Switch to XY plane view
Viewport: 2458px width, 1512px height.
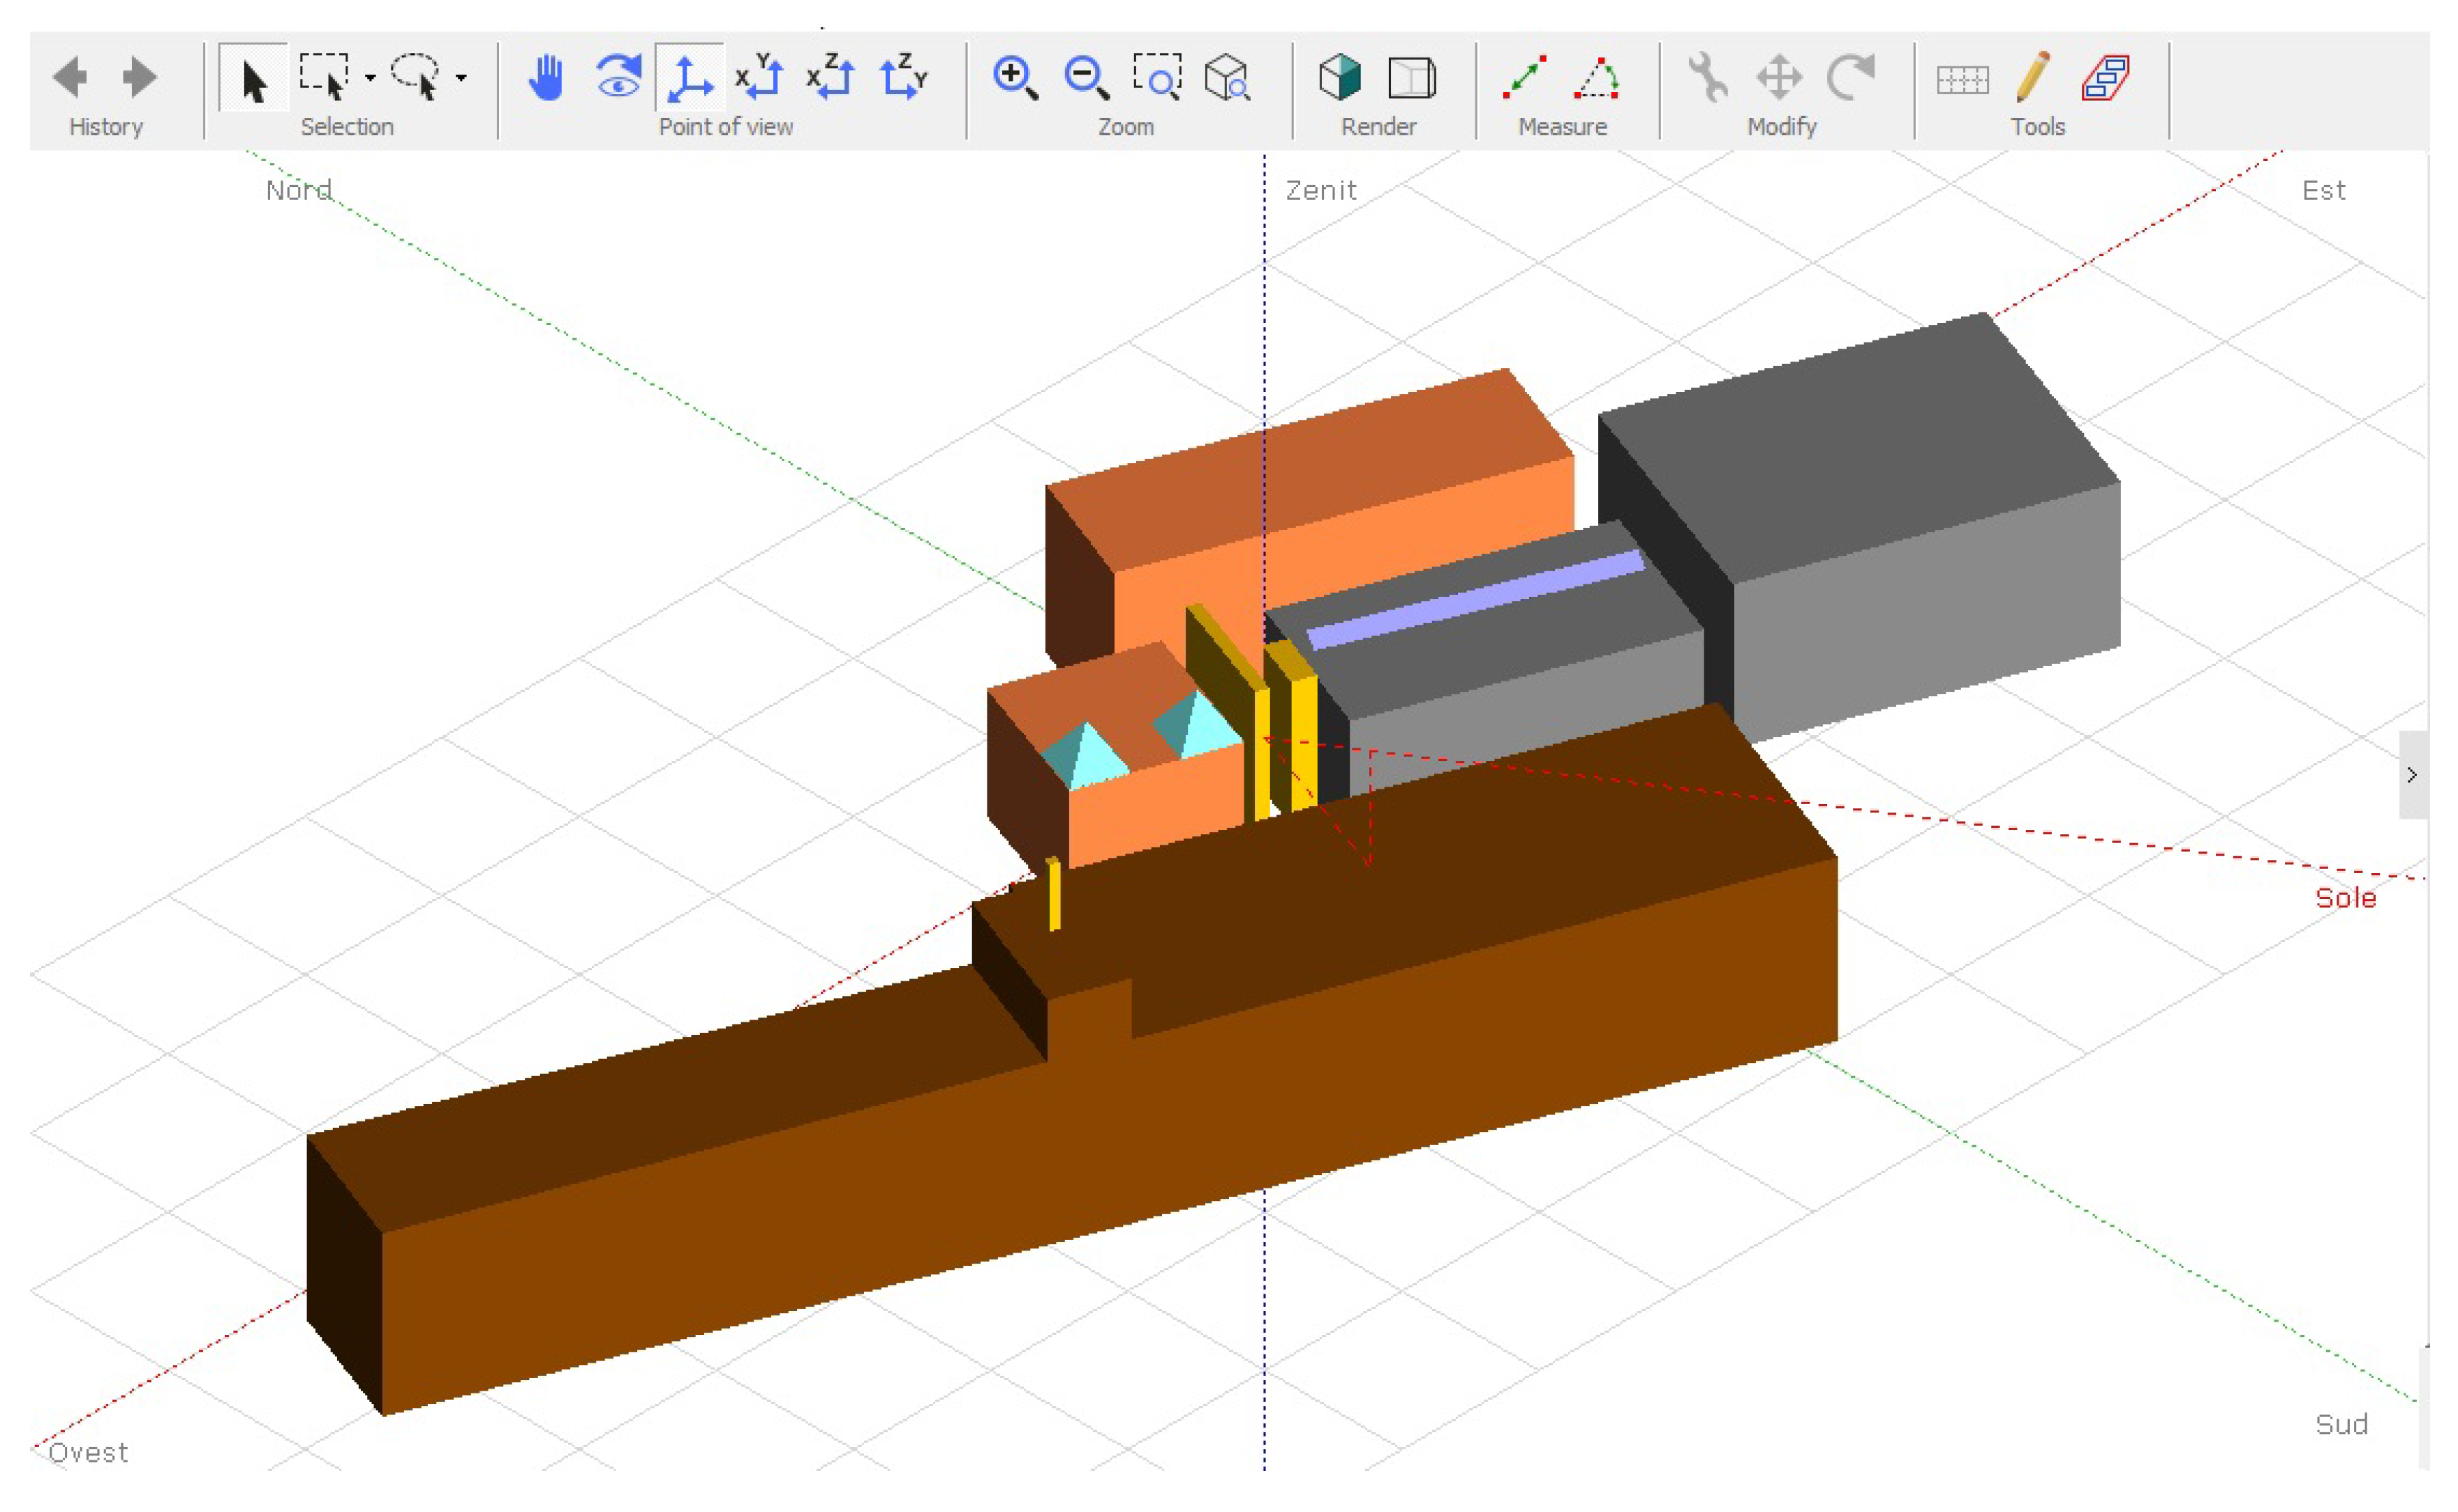point(760,77)
